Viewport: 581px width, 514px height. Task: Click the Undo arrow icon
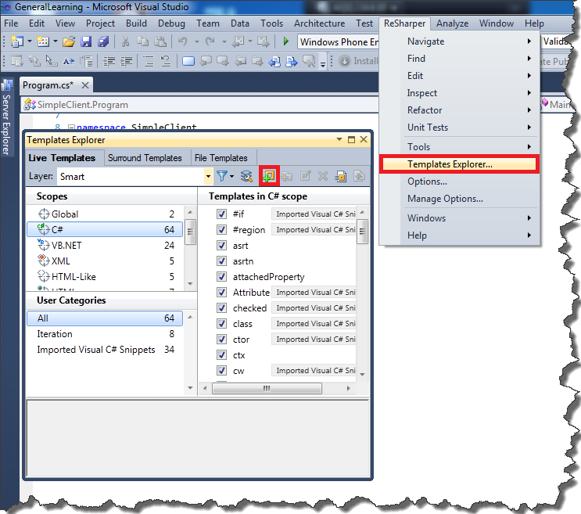pos(183,41)
